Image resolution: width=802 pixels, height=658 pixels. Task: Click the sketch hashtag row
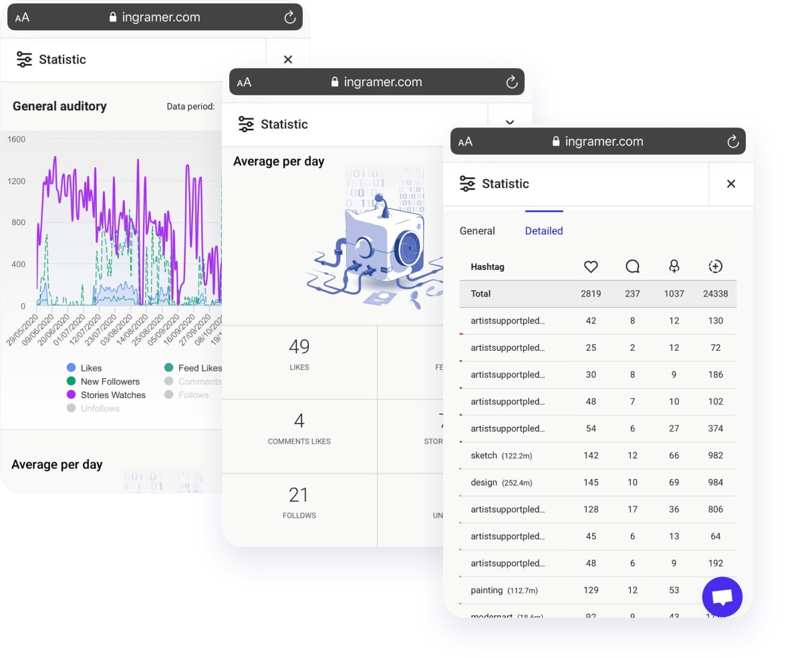click(597, 456)
